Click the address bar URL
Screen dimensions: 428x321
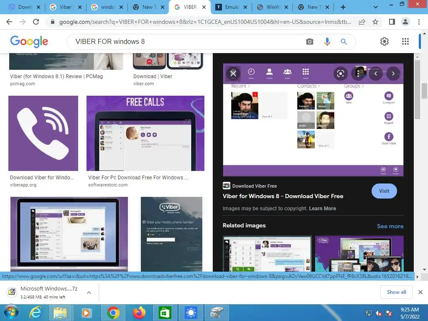point(205,22)
